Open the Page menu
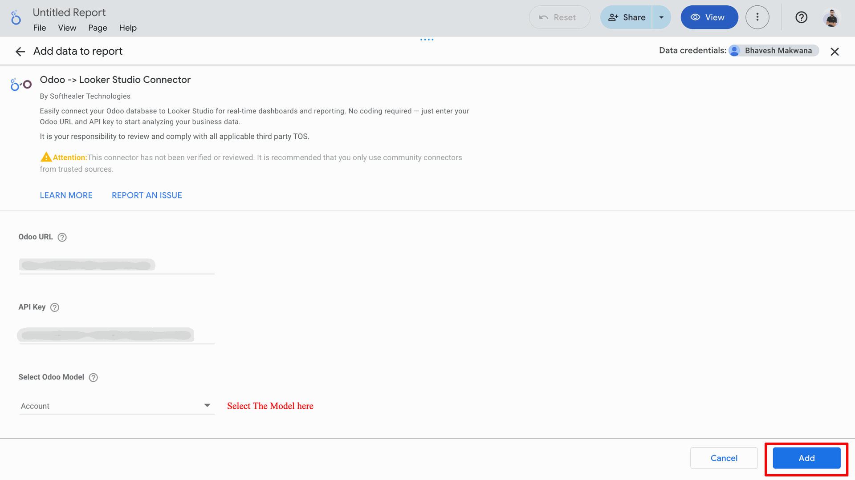 (x=98, y=28)
